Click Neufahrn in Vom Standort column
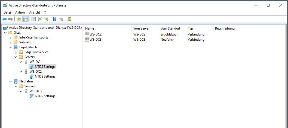Viewport: 288px width, 128px height. 167,39
